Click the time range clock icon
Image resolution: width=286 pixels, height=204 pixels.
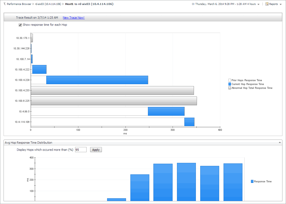coord(193,4)
